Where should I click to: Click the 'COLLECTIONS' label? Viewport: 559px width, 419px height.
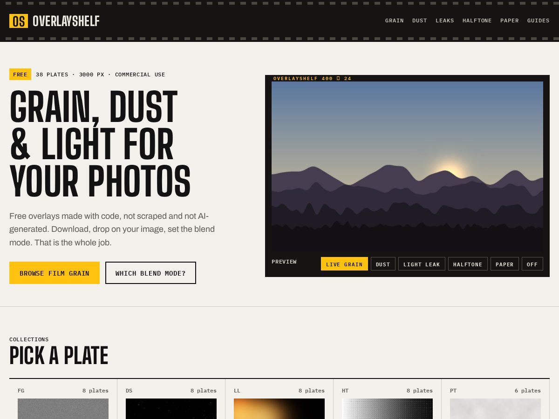[29, 339]
